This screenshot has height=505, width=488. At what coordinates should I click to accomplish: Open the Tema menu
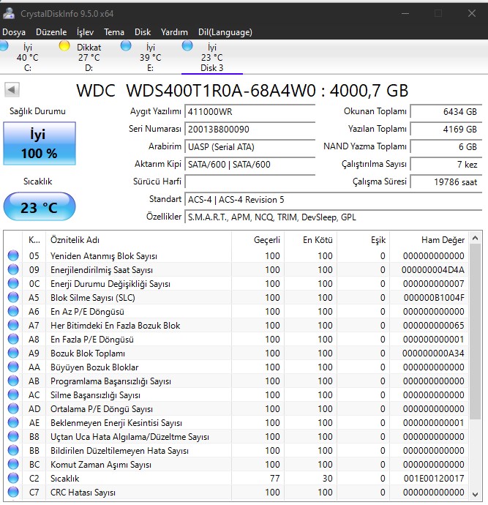114,32
